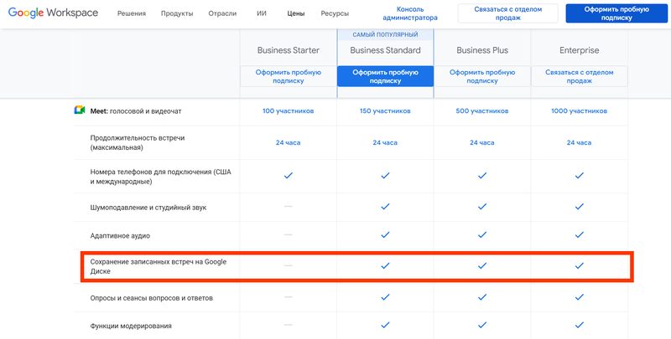Click Business Starter dash for Адаптивное аудио
Viewport: 671px width, 339px height.
(289, 235)
